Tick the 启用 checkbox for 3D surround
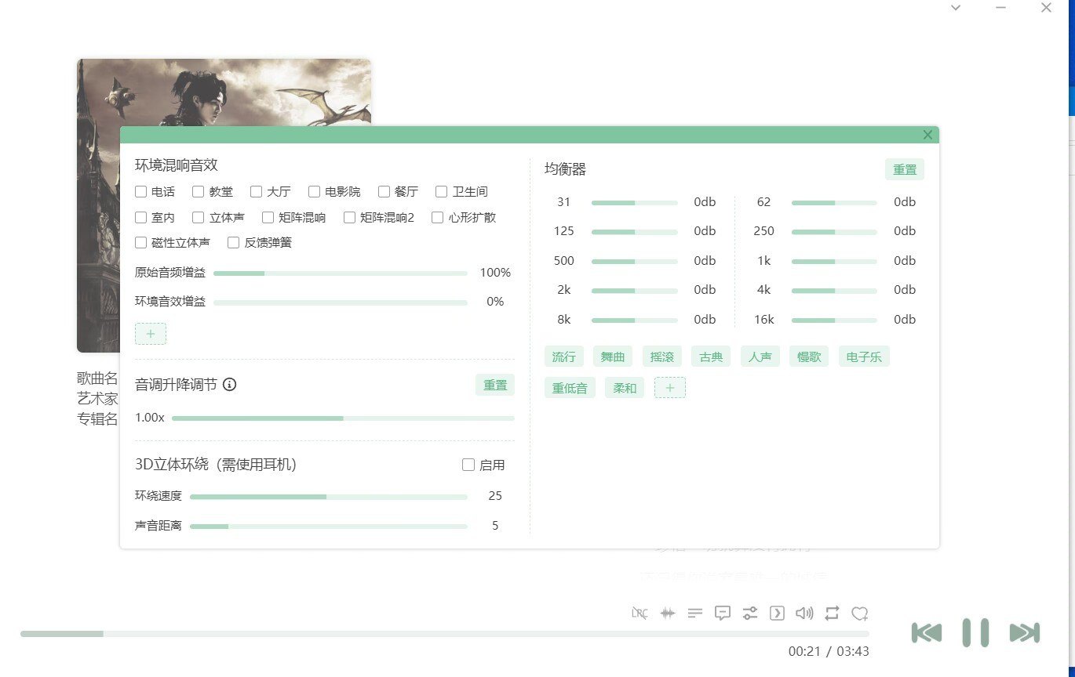The width and height of the screenshot is (1075, 677). tap(468, 465)
